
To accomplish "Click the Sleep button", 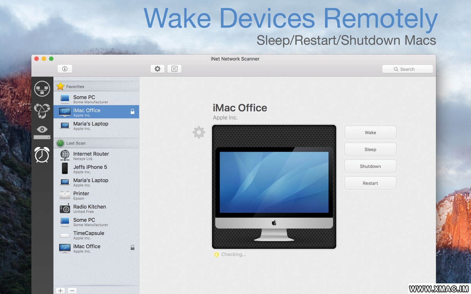I will pos(370,149).
